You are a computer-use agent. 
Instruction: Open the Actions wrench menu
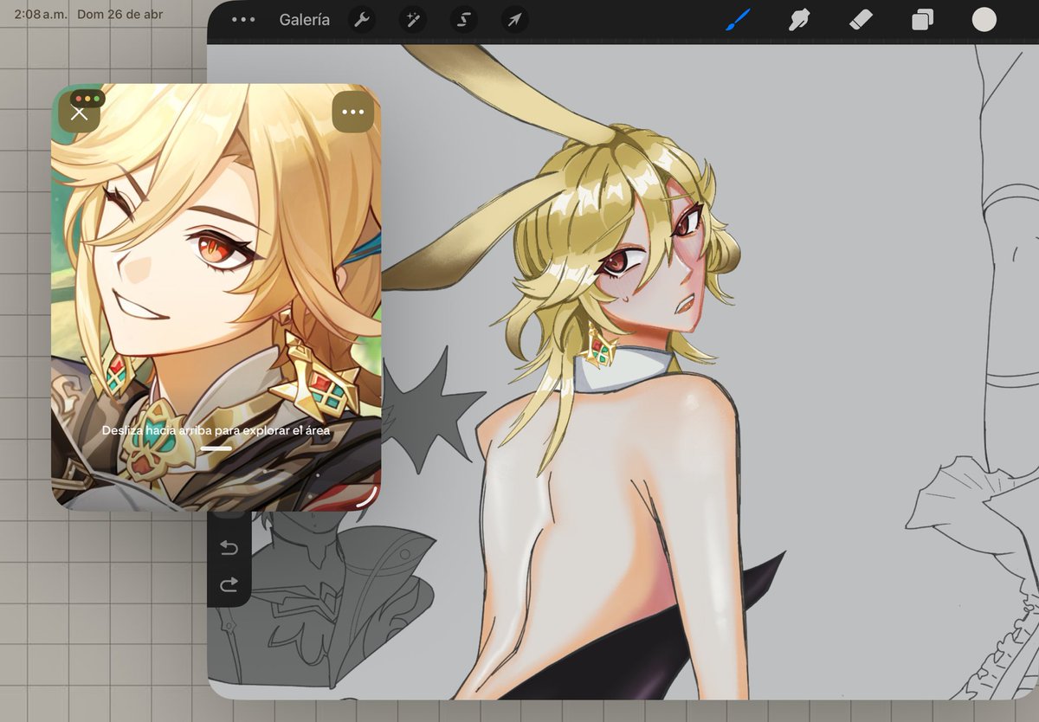pyautogui.click(x=362, y=20)
